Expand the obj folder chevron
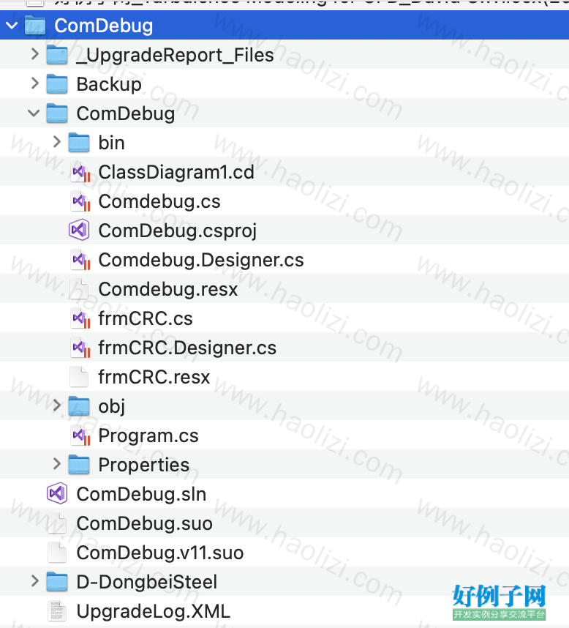 click(57, 405)
